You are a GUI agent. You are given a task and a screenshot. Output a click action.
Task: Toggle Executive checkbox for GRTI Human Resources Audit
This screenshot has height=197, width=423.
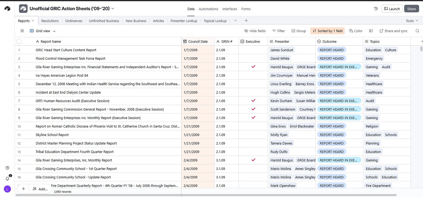coord(253,101)
